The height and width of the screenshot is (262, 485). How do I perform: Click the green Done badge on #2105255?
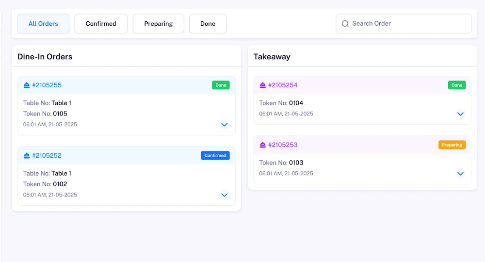point(221,85)
